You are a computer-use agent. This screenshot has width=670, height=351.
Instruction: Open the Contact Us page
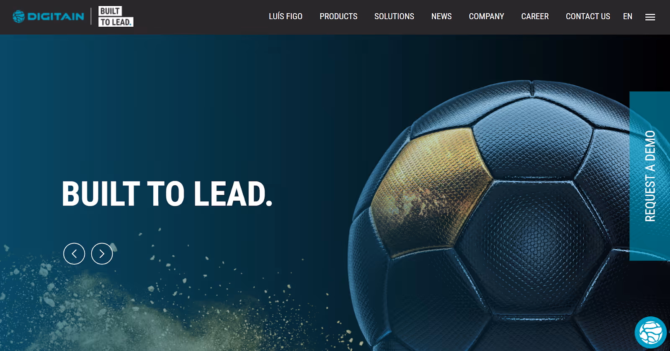pos(588,16)
